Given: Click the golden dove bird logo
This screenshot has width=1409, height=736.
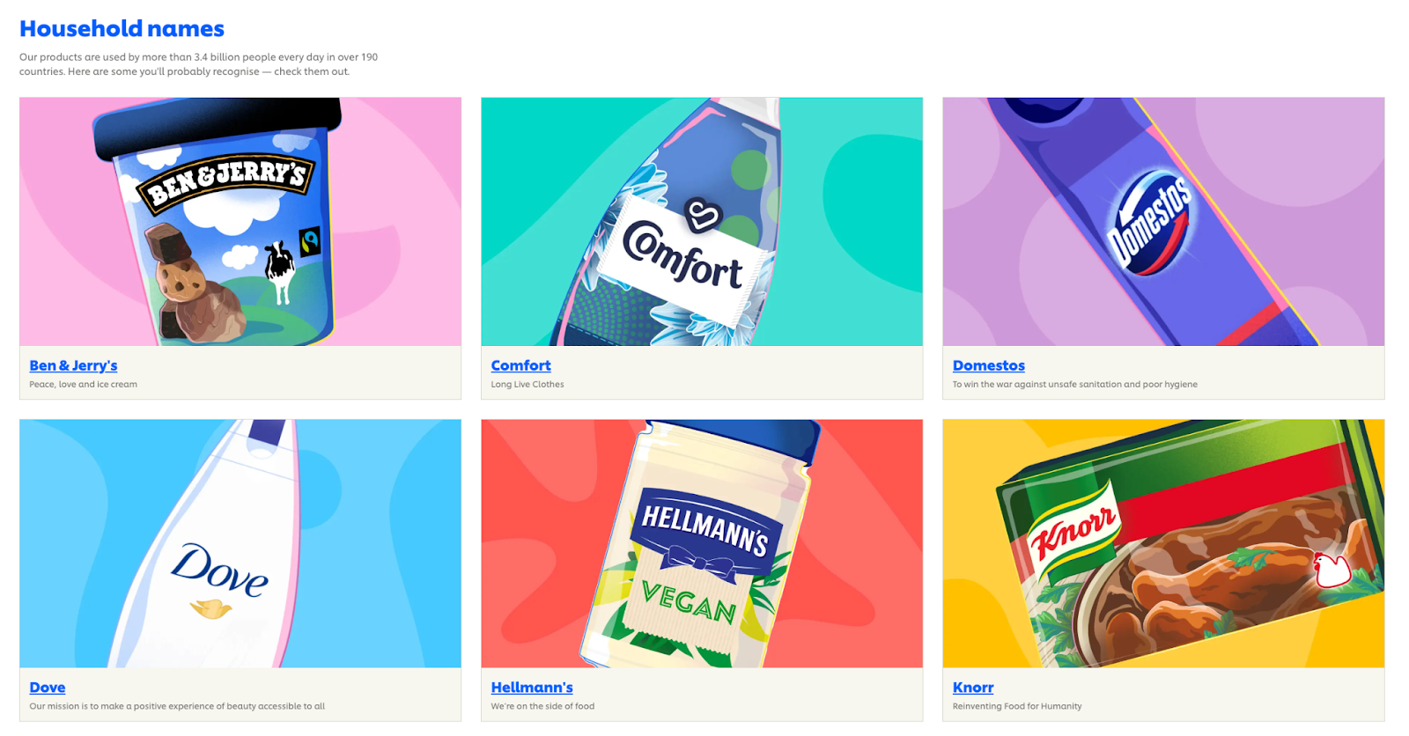Looking at the screenshot, I should tap(210, 608).
